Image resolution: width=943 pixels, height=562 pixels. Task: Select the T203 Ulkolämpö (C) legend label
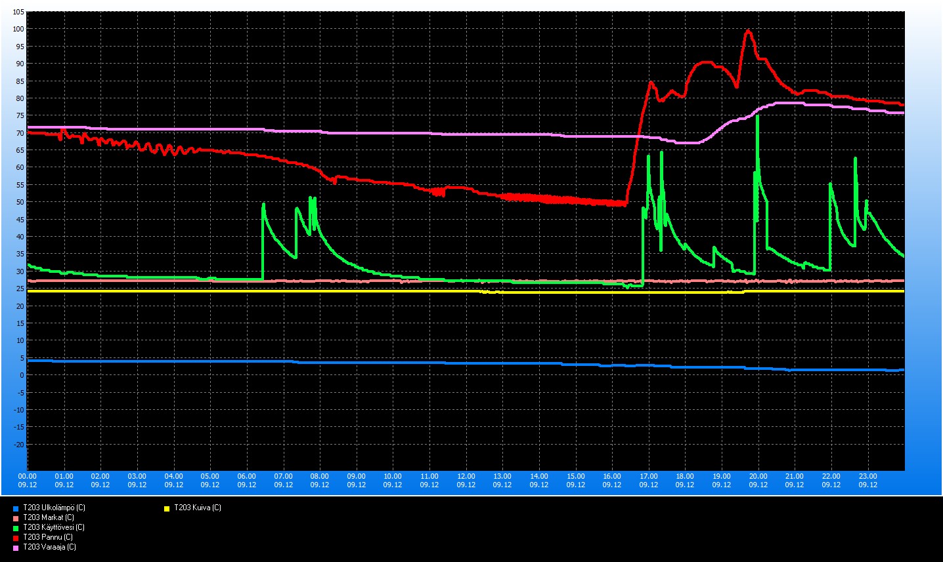pyautogui.click(x=54, y=508)
